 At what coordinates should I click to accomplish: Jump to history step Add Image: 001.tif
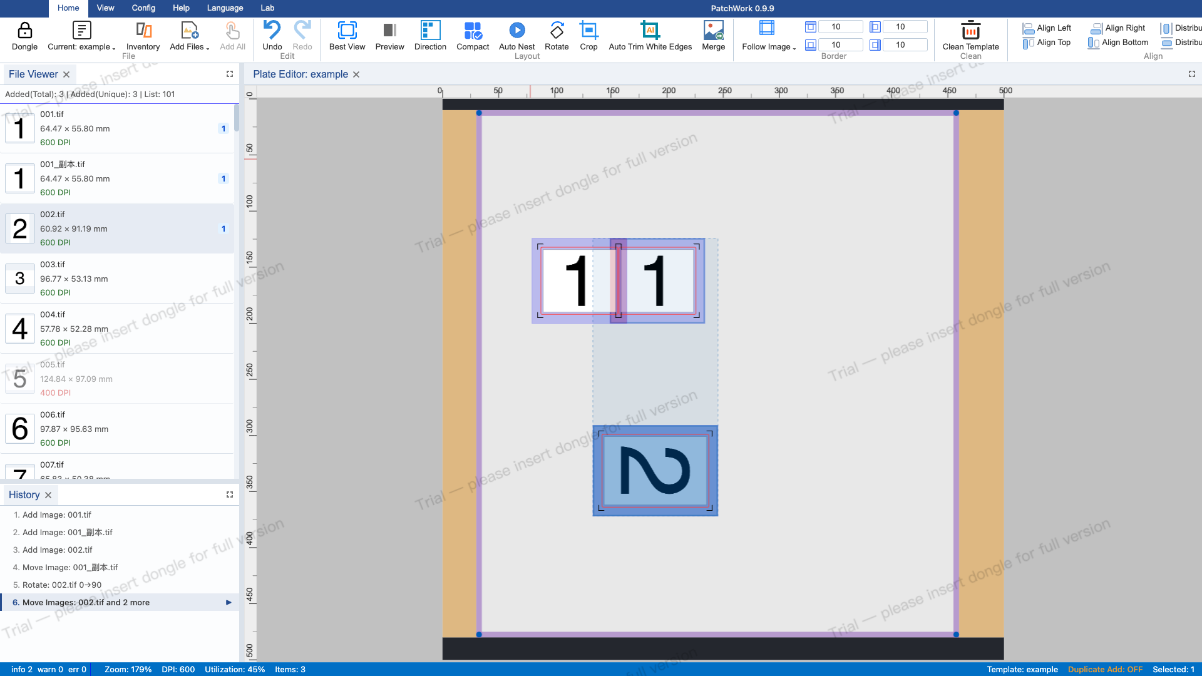click(120, 515)
